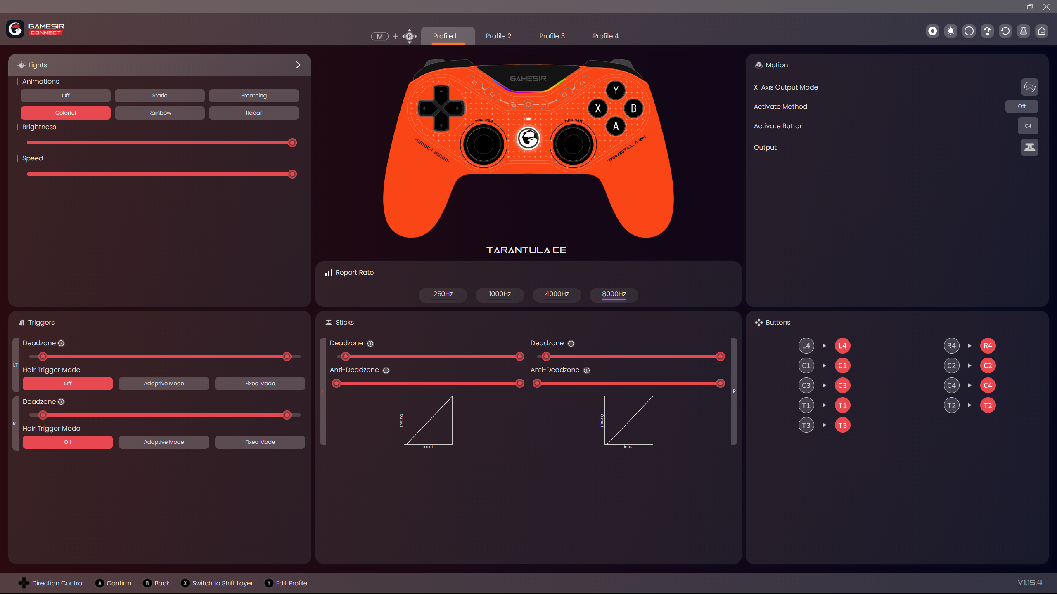Click the GameSir Connect logo

[x=36, y=29]
